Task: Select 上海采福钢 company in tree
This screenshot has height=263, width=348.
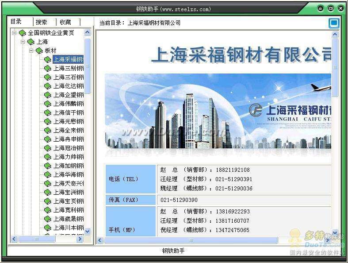Action: [x=69, y=60]
